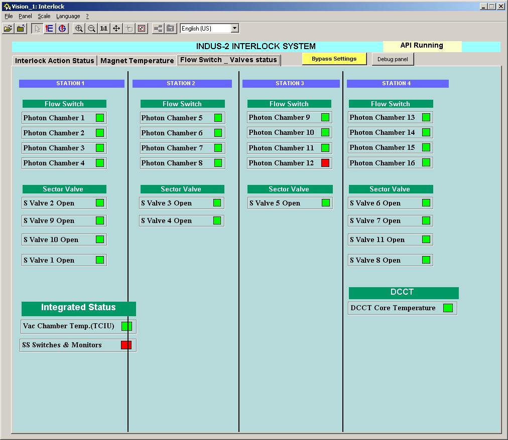Click the DCCT header bar
This screenshot has height=440, width=508.
(404, 293)
